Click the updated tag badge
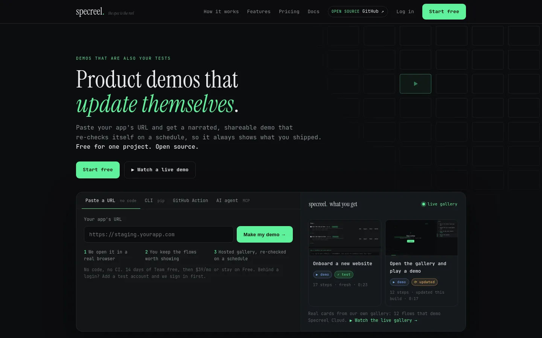The width and height of the screenshot is (542, 338). (x=425, y=282)
